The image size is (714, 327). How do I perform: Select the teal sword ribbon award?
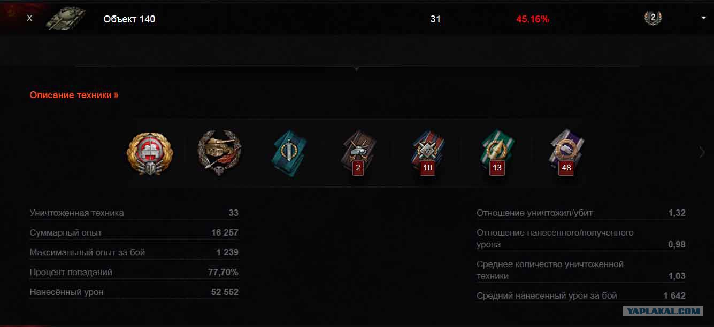289,152
